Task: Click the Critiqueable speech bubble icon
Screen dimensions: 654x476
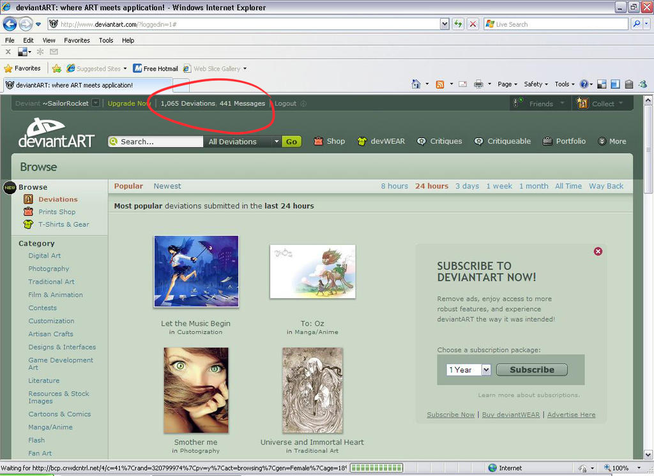Action: [478, 141]
